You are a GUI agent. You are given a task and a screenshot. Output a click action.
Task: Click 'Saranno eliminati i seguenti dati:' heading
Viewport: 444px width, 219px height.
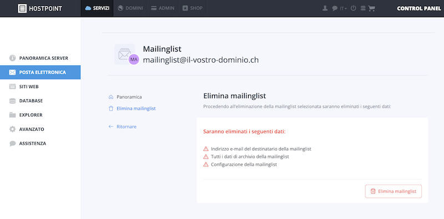click(244, 131)
